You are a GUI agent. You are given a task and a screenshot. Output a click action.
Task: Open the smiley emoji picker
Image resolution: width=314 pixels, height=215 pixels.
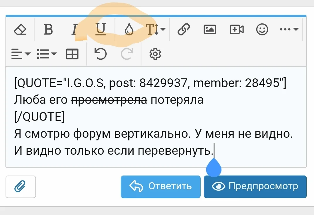click(x=262, y=30)
